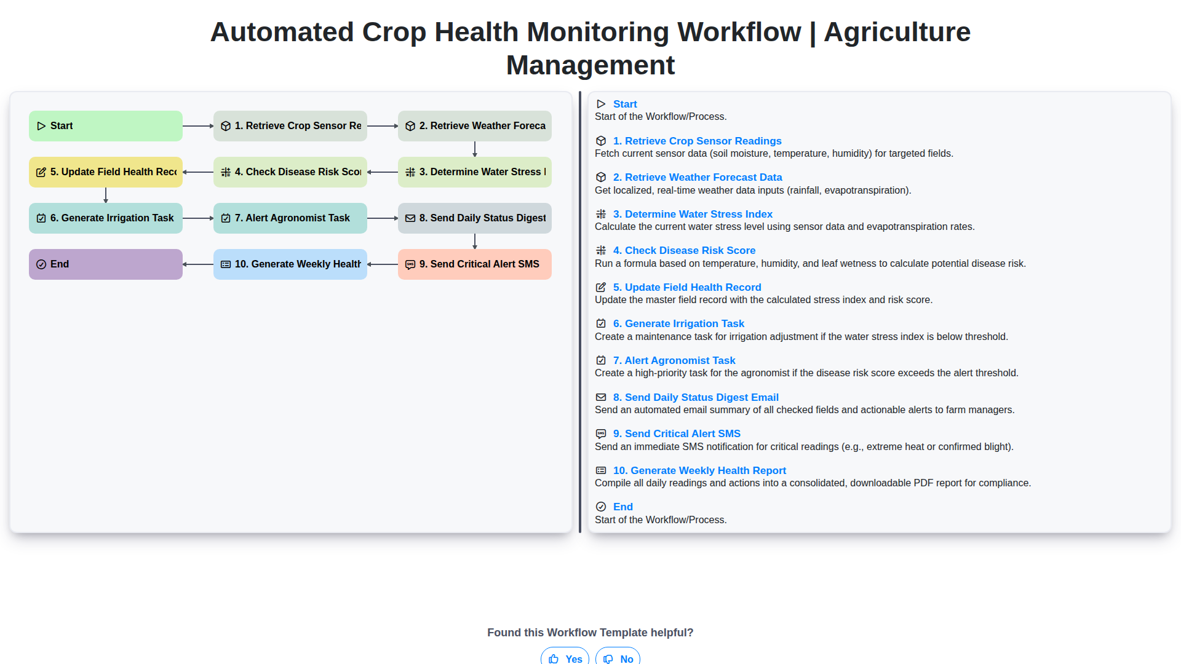Click the pencil icon on Update Field Health Record
Screen dimensions: 1181x664
41,172
